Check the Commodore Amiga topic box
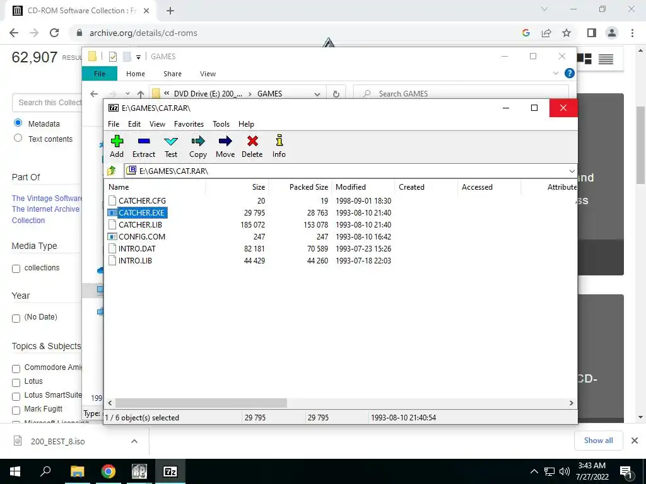This screenshot has width=646, height=484. coord(16,369)
